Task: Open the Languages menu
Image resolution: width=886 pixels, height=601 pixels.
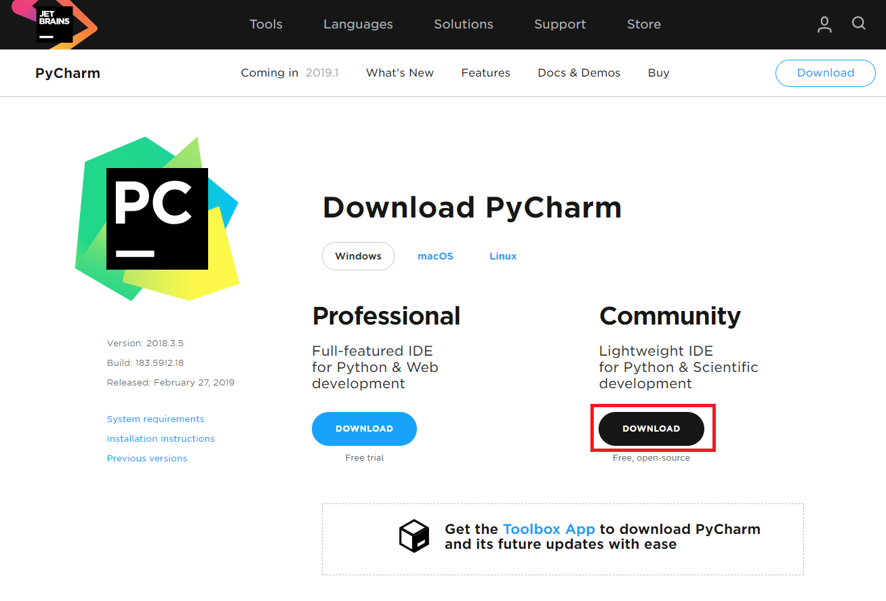Action: (358, 24)
